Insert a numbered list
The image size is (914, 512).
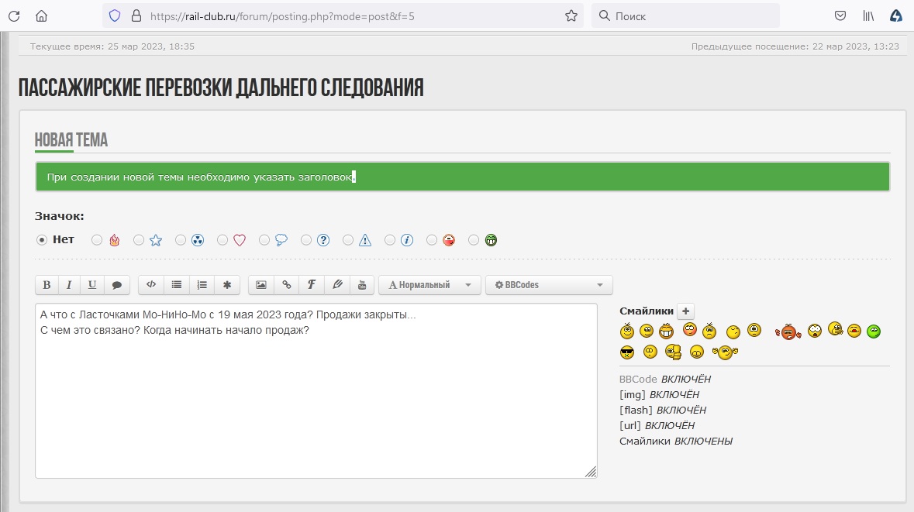pyautogui.click(x=202, y=285)
